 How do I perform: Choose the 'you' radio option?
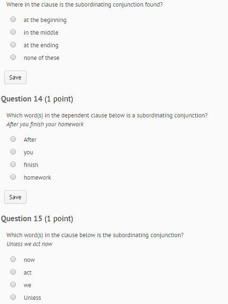13,152
